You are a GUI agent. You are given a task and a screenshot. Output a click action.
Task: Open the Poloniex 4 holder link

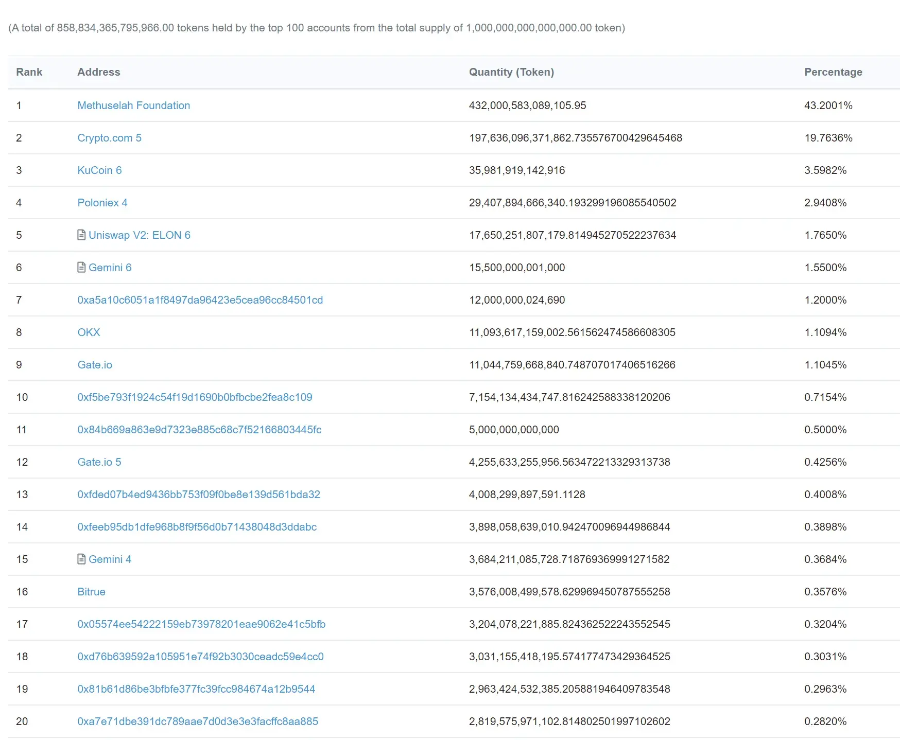click(102, 203)
